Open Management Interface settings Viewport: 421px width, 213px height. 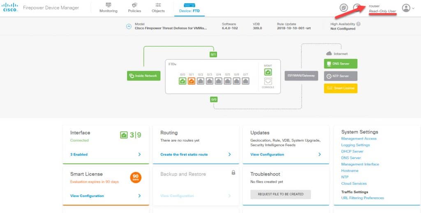tap(360, 164)
